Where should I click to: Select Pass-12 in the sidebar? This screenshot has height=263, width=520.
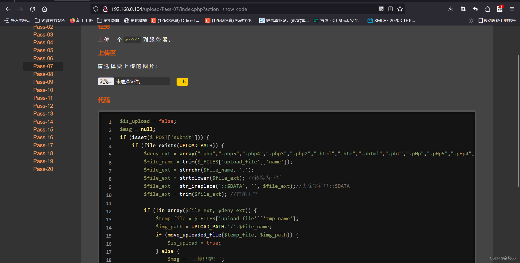[43, 106]
